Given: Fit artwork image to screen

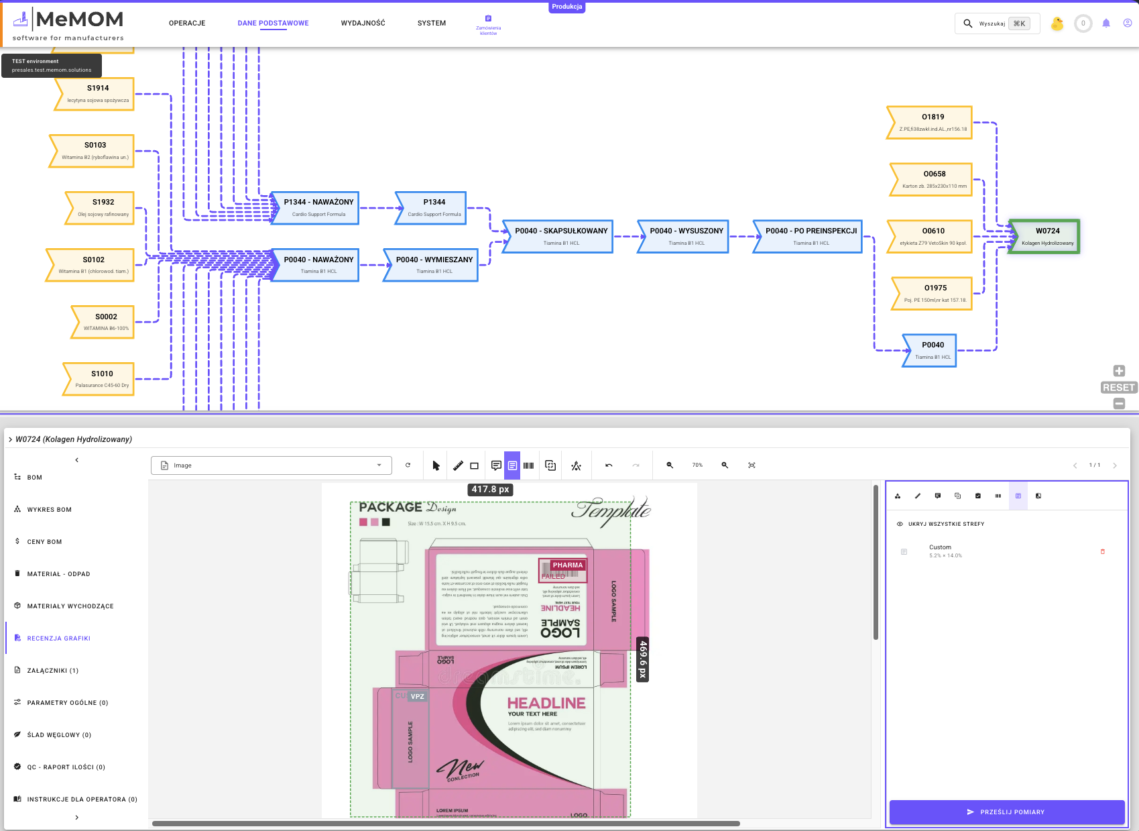Looking at the screenshot, I should point(752,465).
